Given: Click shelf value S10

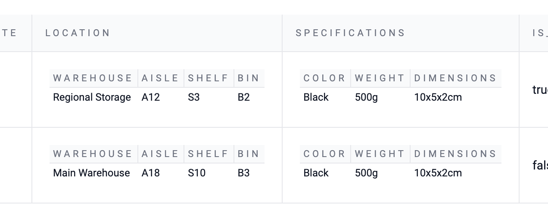Looking at the screenshot, I should 196,173.
